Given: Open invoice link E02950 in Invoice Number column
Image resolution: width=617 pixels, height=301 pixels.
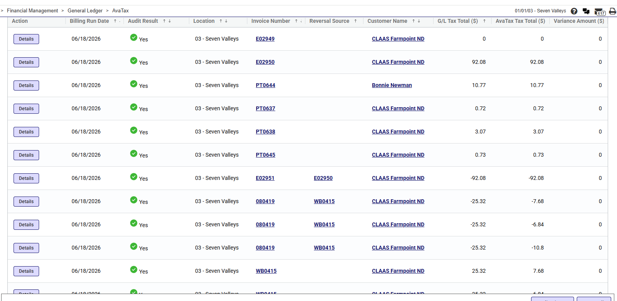Looking at the screenshot, I should pos(265,62).
